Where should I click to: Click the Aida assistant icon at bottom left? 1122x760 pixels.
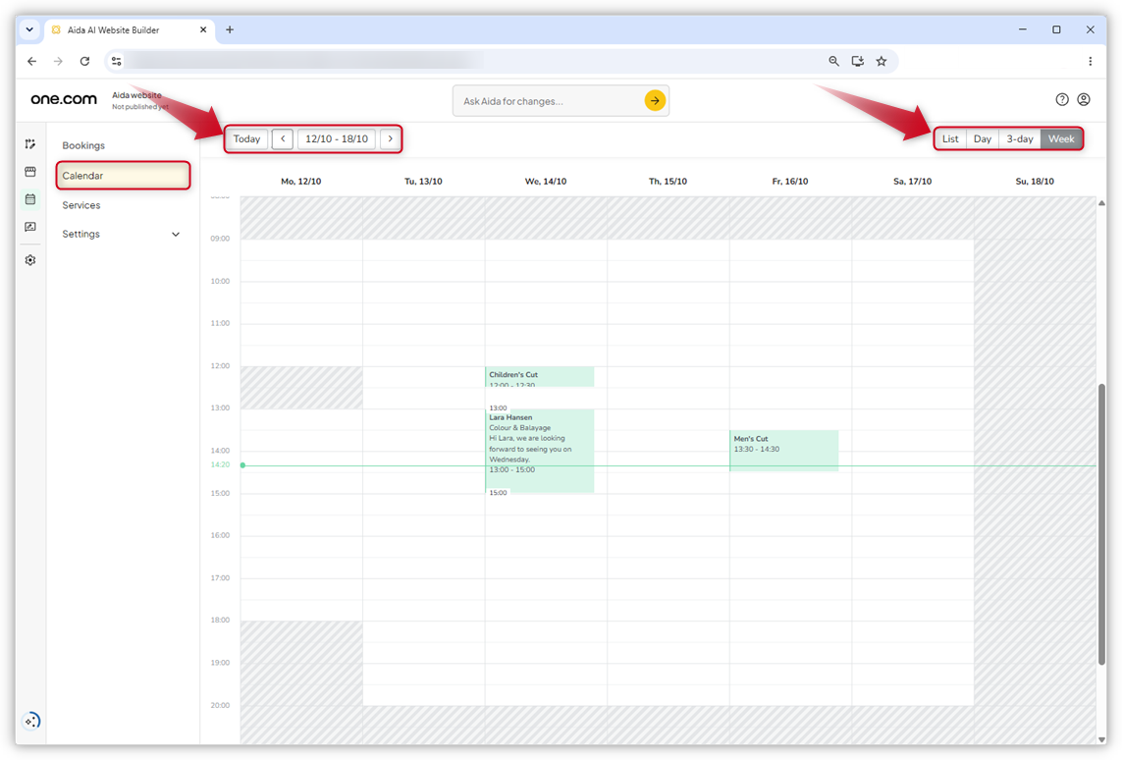(x=31, y=721)
